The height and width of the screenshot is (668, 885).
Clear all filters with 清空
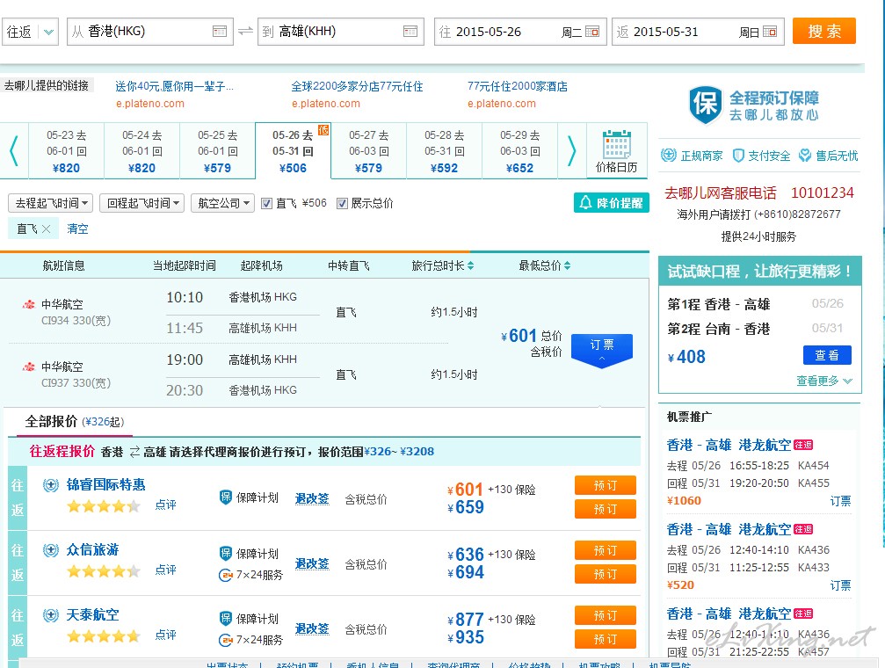[x=77, y=229]
